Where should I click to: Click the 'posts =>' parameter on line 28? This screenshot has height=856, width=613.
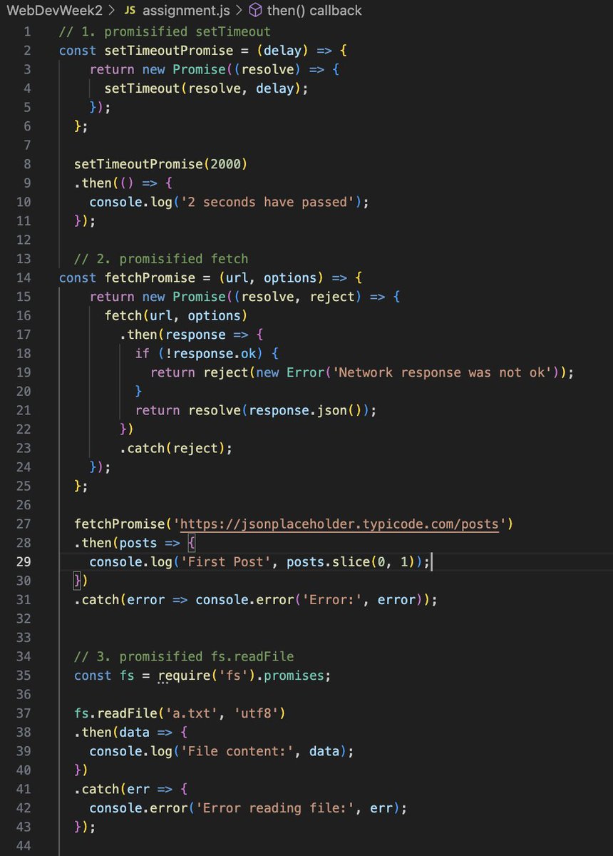pos(150,543)
